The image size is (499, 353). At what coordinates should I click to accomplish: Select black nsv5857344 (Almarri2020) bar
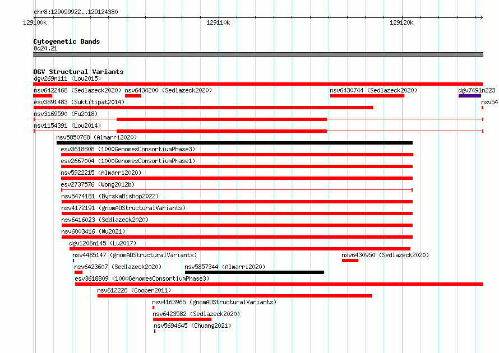(255, 272)
